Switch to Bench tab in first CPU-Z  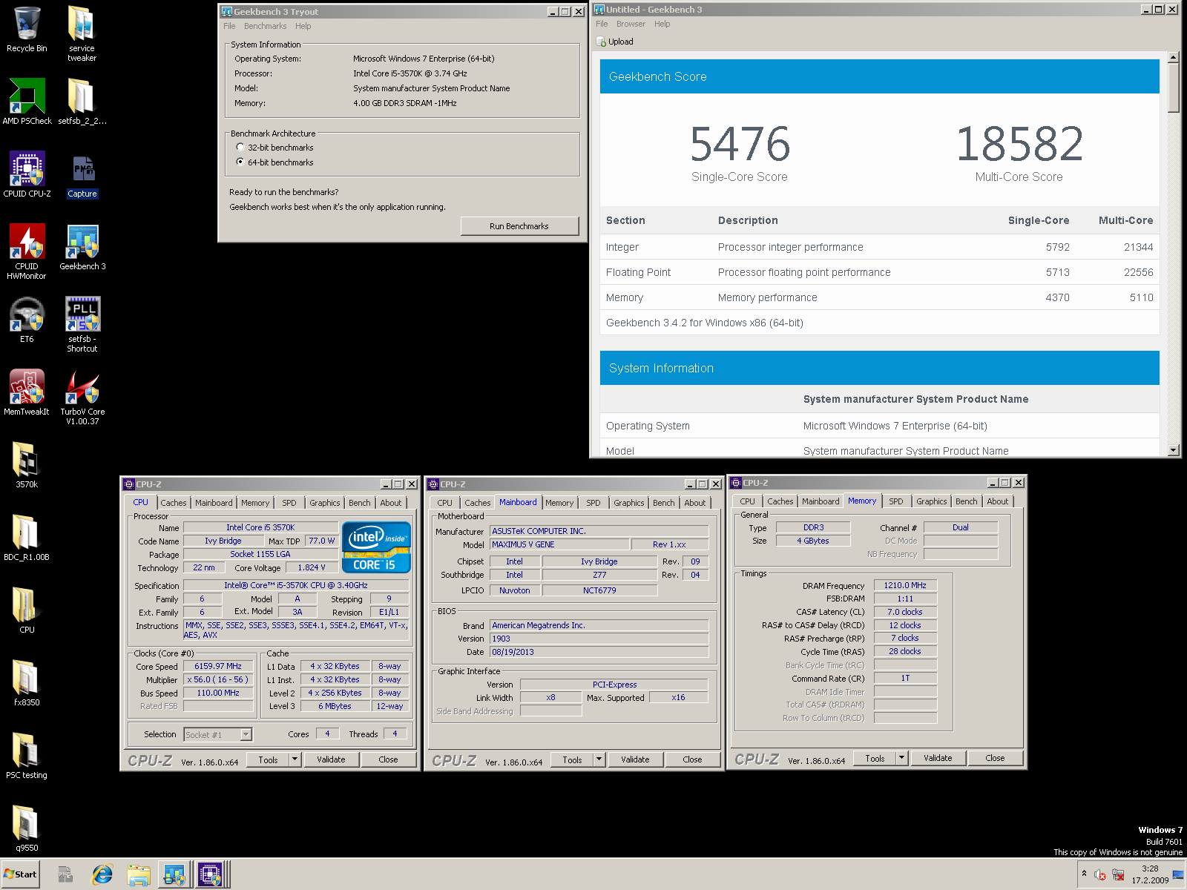coord(360,503)
